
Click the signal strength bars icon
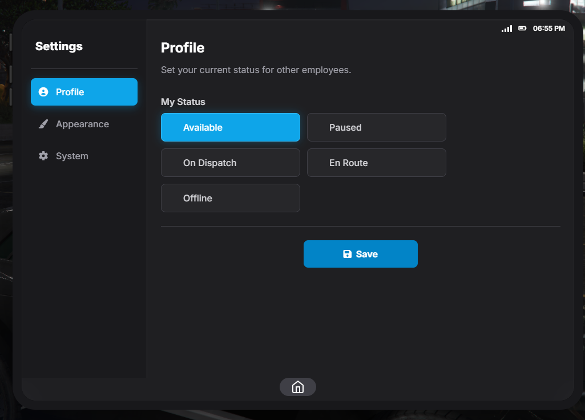[x=506, y=29]
